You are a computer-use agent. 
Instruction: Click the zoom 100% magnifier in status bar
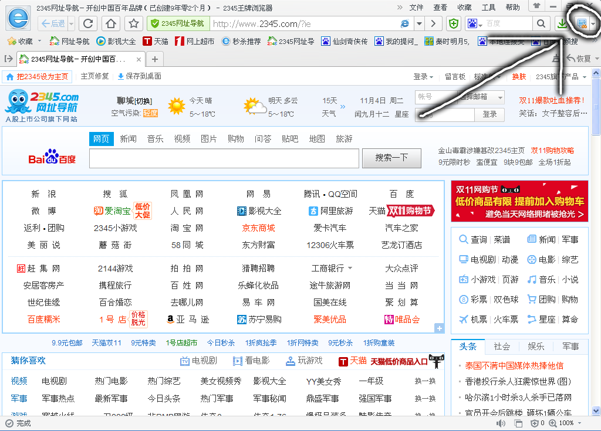553,423
